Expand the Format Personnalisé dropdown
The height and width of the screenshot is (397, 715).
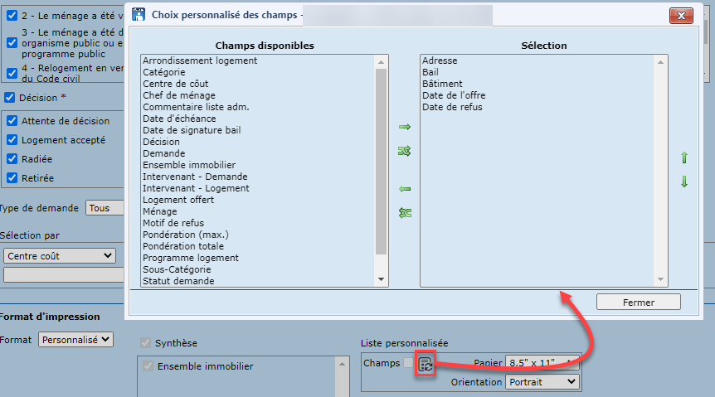(x=75, y=339)
